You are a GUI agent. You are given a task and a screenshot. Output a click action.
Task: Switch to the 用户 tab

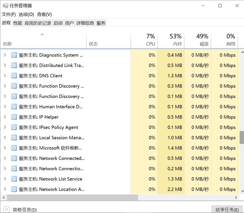(x=69, y=23)
